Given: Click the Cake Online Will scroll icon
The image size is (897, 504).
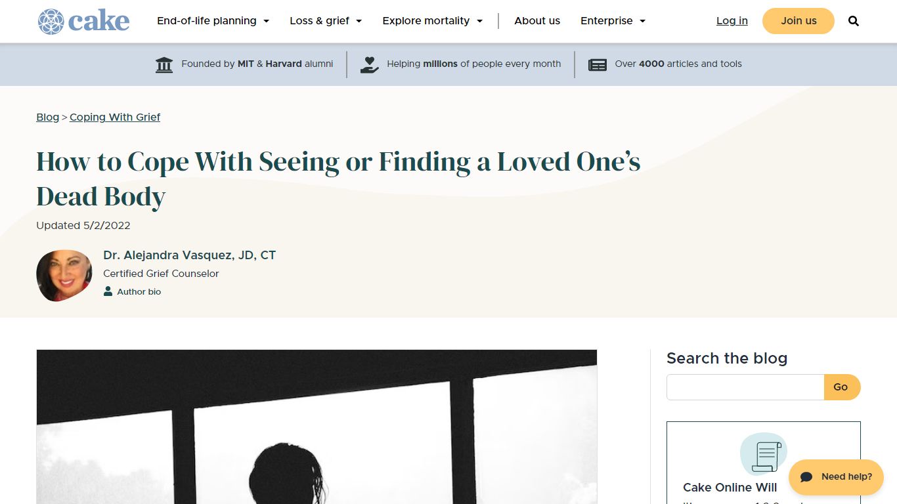Looking at the screenshot, I should tap(764, 454).
